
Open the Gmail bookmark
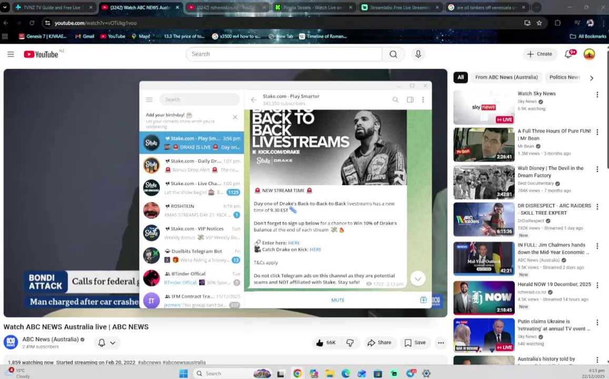[85, 36]
